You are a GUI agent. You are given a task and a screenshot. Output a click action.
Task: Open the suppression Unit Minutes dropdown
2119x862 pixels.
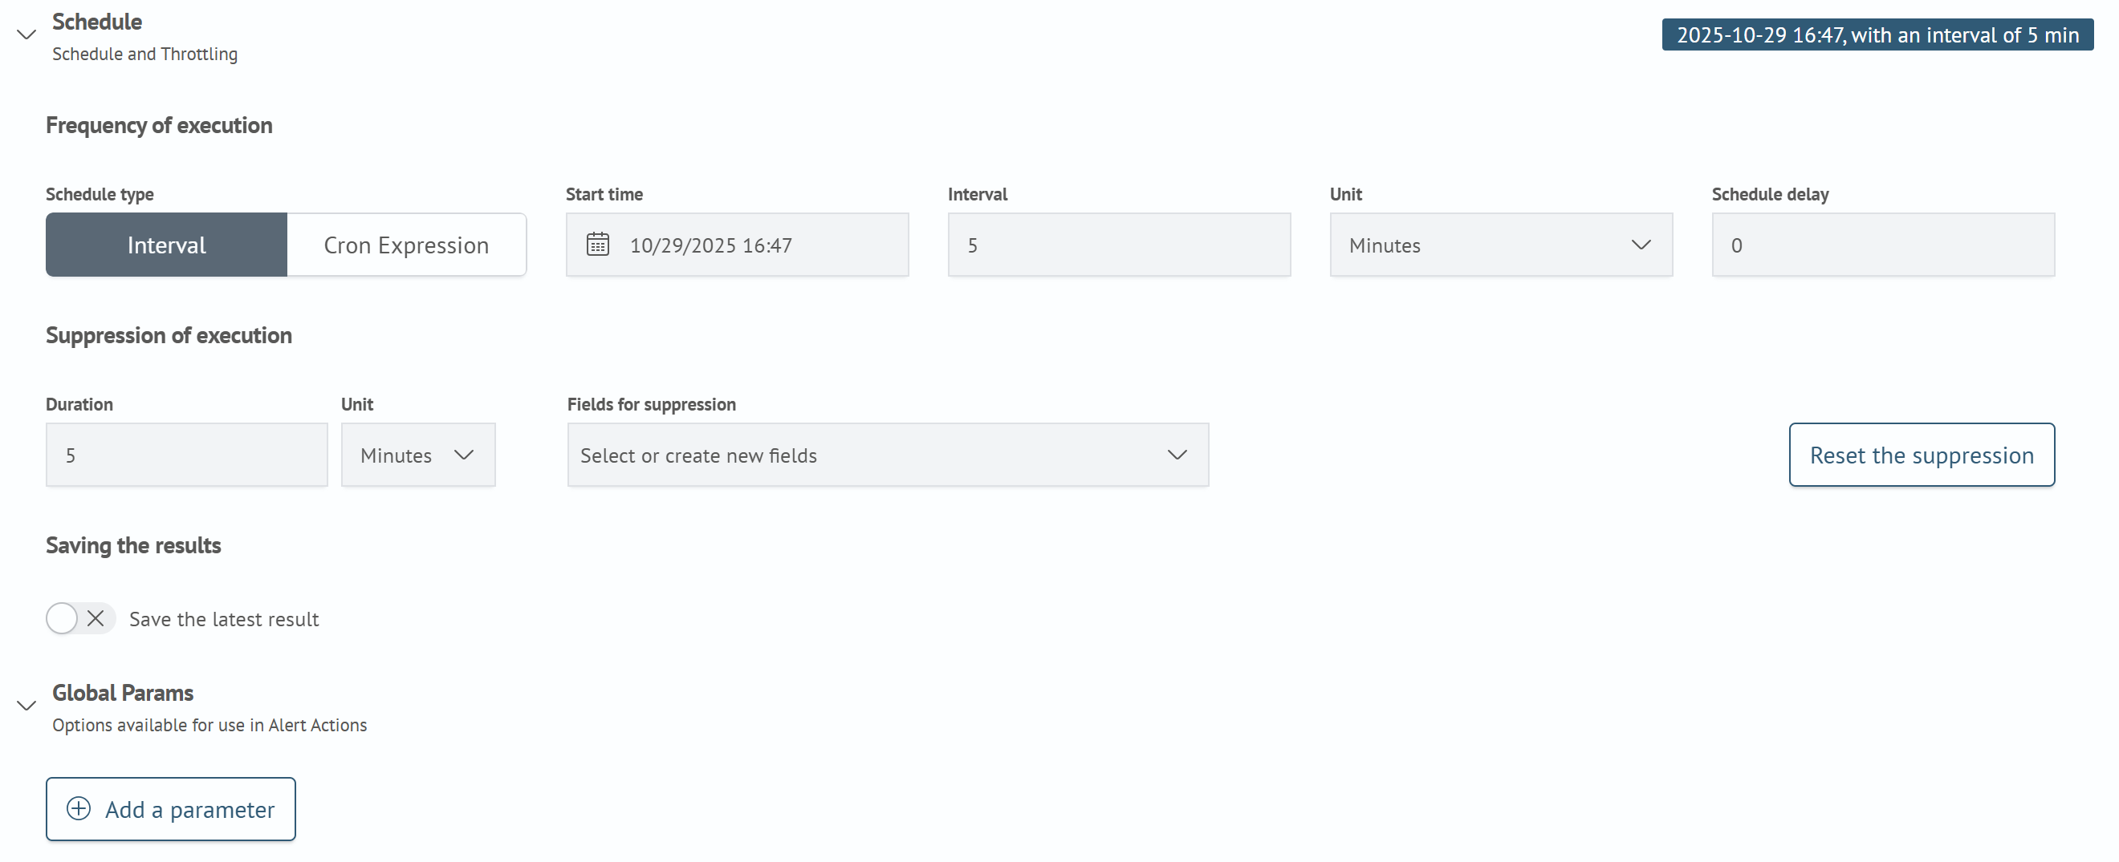tap(418, 455)
